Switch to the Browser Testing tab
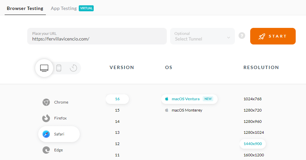 tap(25, 8)
